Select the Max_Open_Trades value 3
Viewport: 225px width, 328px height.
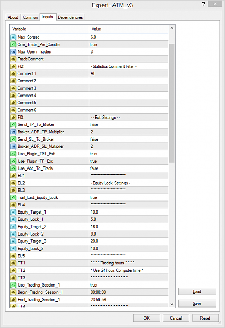tap(92, 51)
